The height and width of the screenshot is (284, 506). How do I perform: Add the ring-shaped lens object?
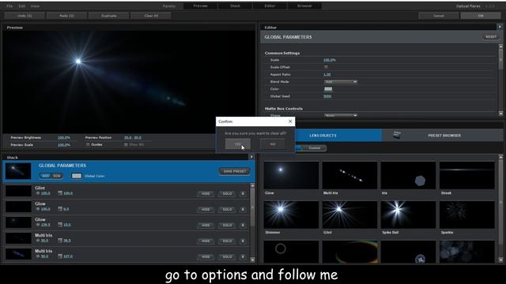(x=291, y=252)
